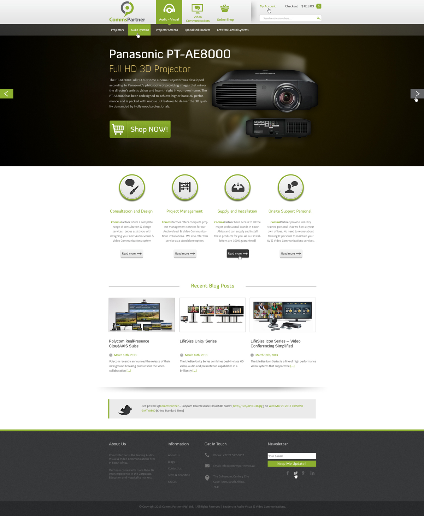This screenshot has width=424, height=516.
Task: Open LifeSize Icon Series – Video Conferencing title
Action: click(x=276, y=344)
